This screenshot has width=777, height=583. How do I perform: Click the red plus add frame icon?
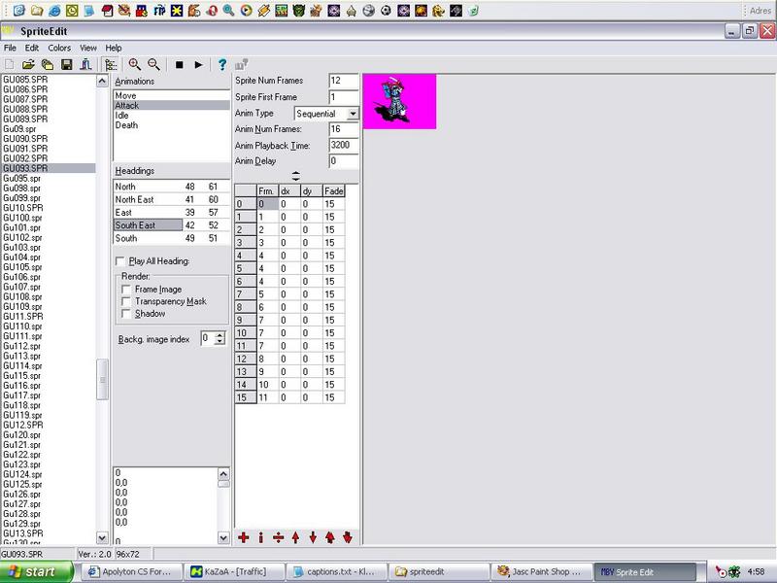(x=244, y=537)
